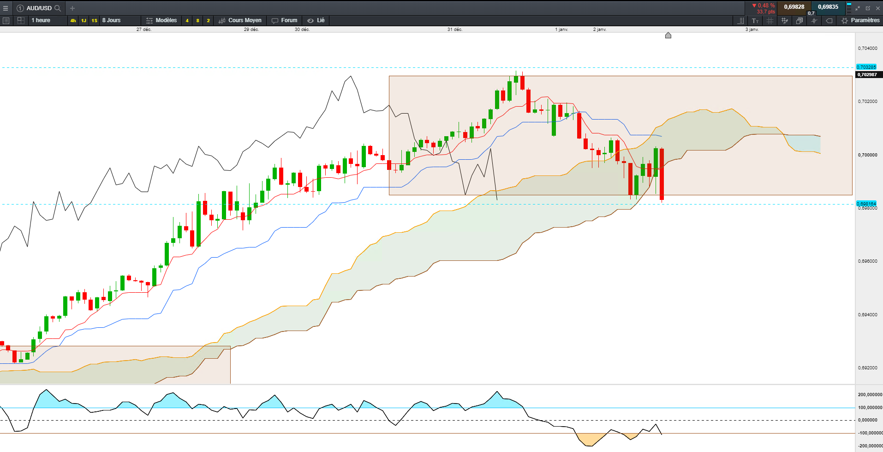Open the list view icon
The height and width of the screenshot is (452, 883).
pos(6,20)
